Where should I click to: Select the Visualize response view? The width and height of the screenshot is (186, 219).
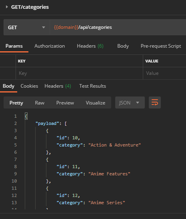tap(96, 103)
